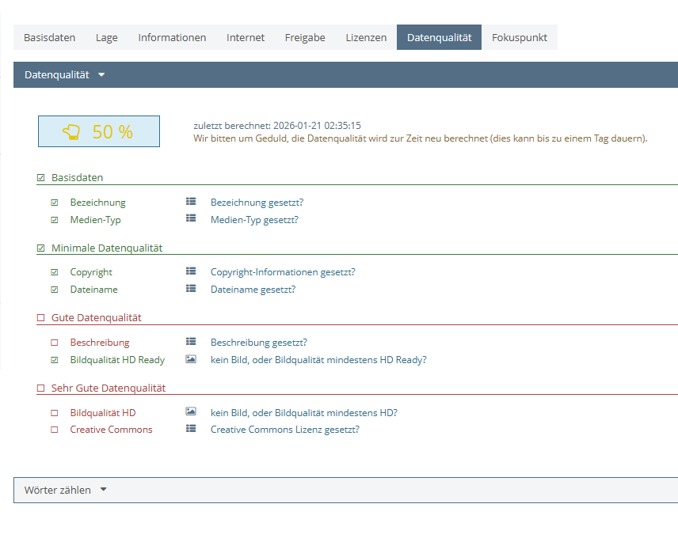Expand the Wörter zählen panel arrow
Screen dimensions: 678x538
(x=103, y=490)
